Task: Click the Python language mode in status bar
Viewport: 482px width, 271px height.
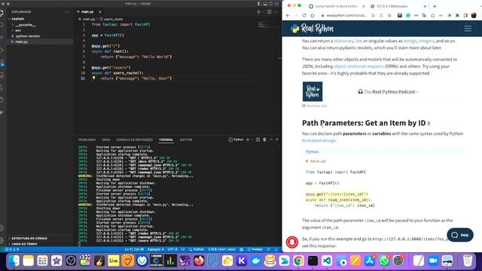Action: pyautogui.click(x=198, y=249)
